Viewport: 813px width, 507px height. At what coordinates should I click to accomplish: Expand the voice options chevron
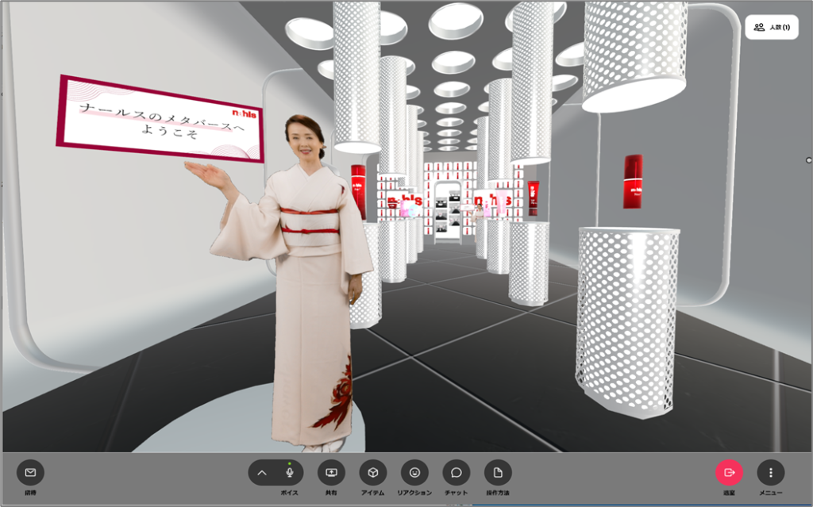pos(261,473)
